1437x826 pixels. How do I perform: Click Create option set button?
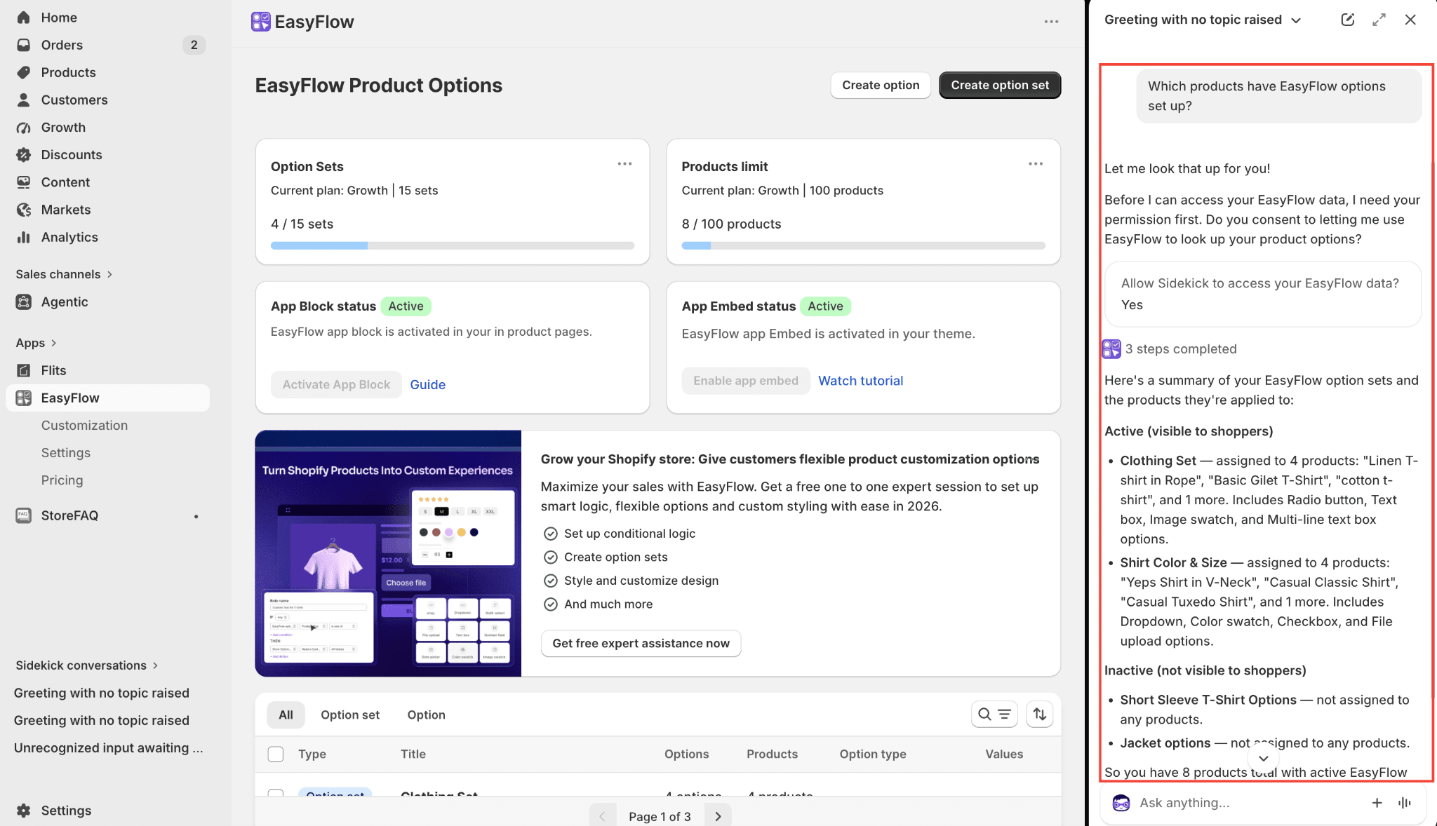(1000, 85)
